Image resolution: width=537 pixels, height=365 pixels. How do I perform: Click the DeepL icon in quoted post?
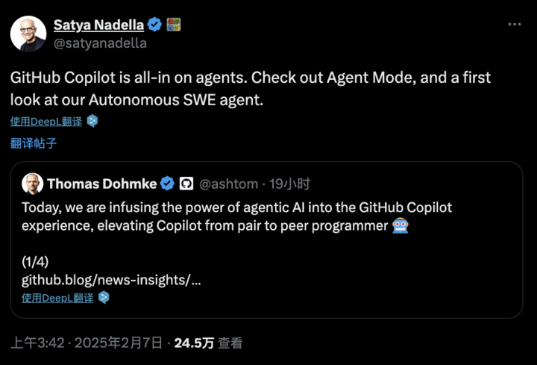104,298
